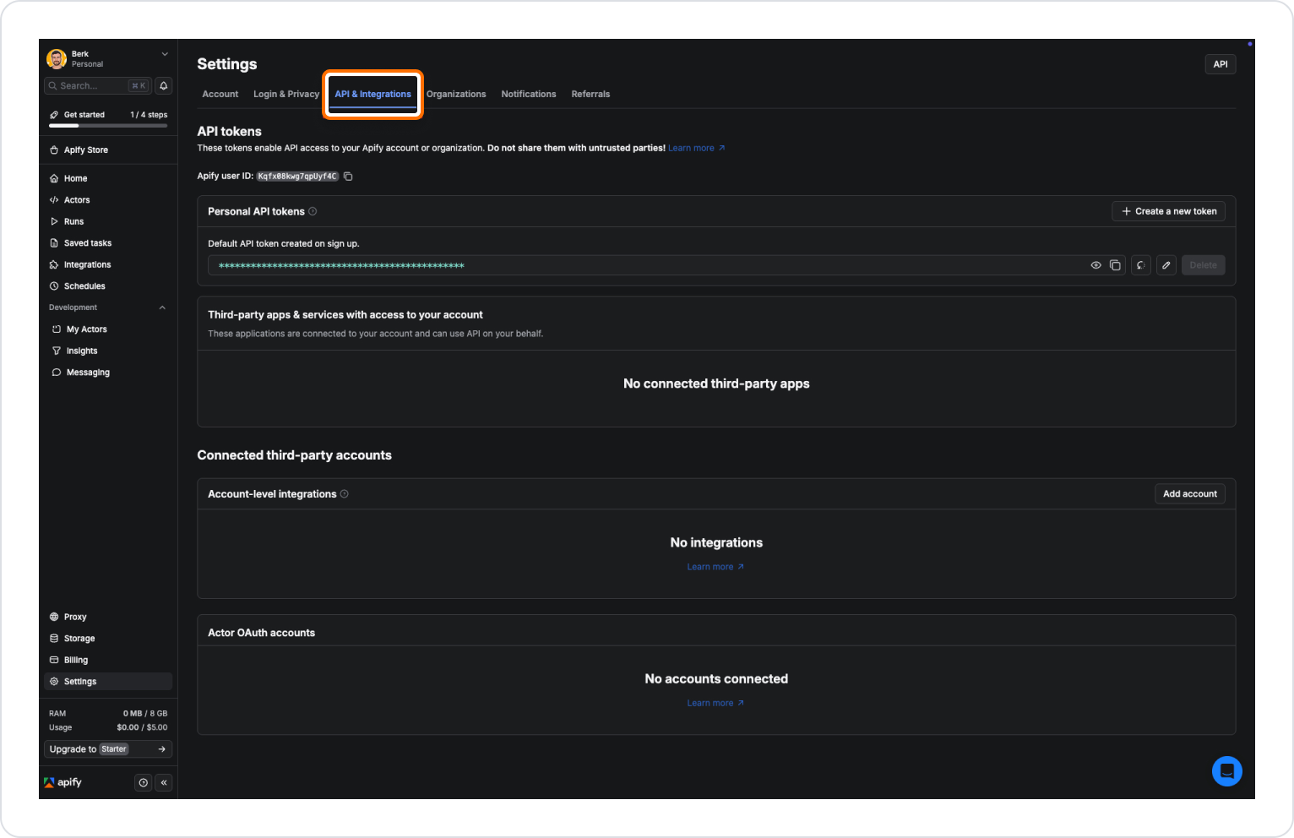Open the Get started steps
Screen dimensions: 1294x838
tap(108, 115)
